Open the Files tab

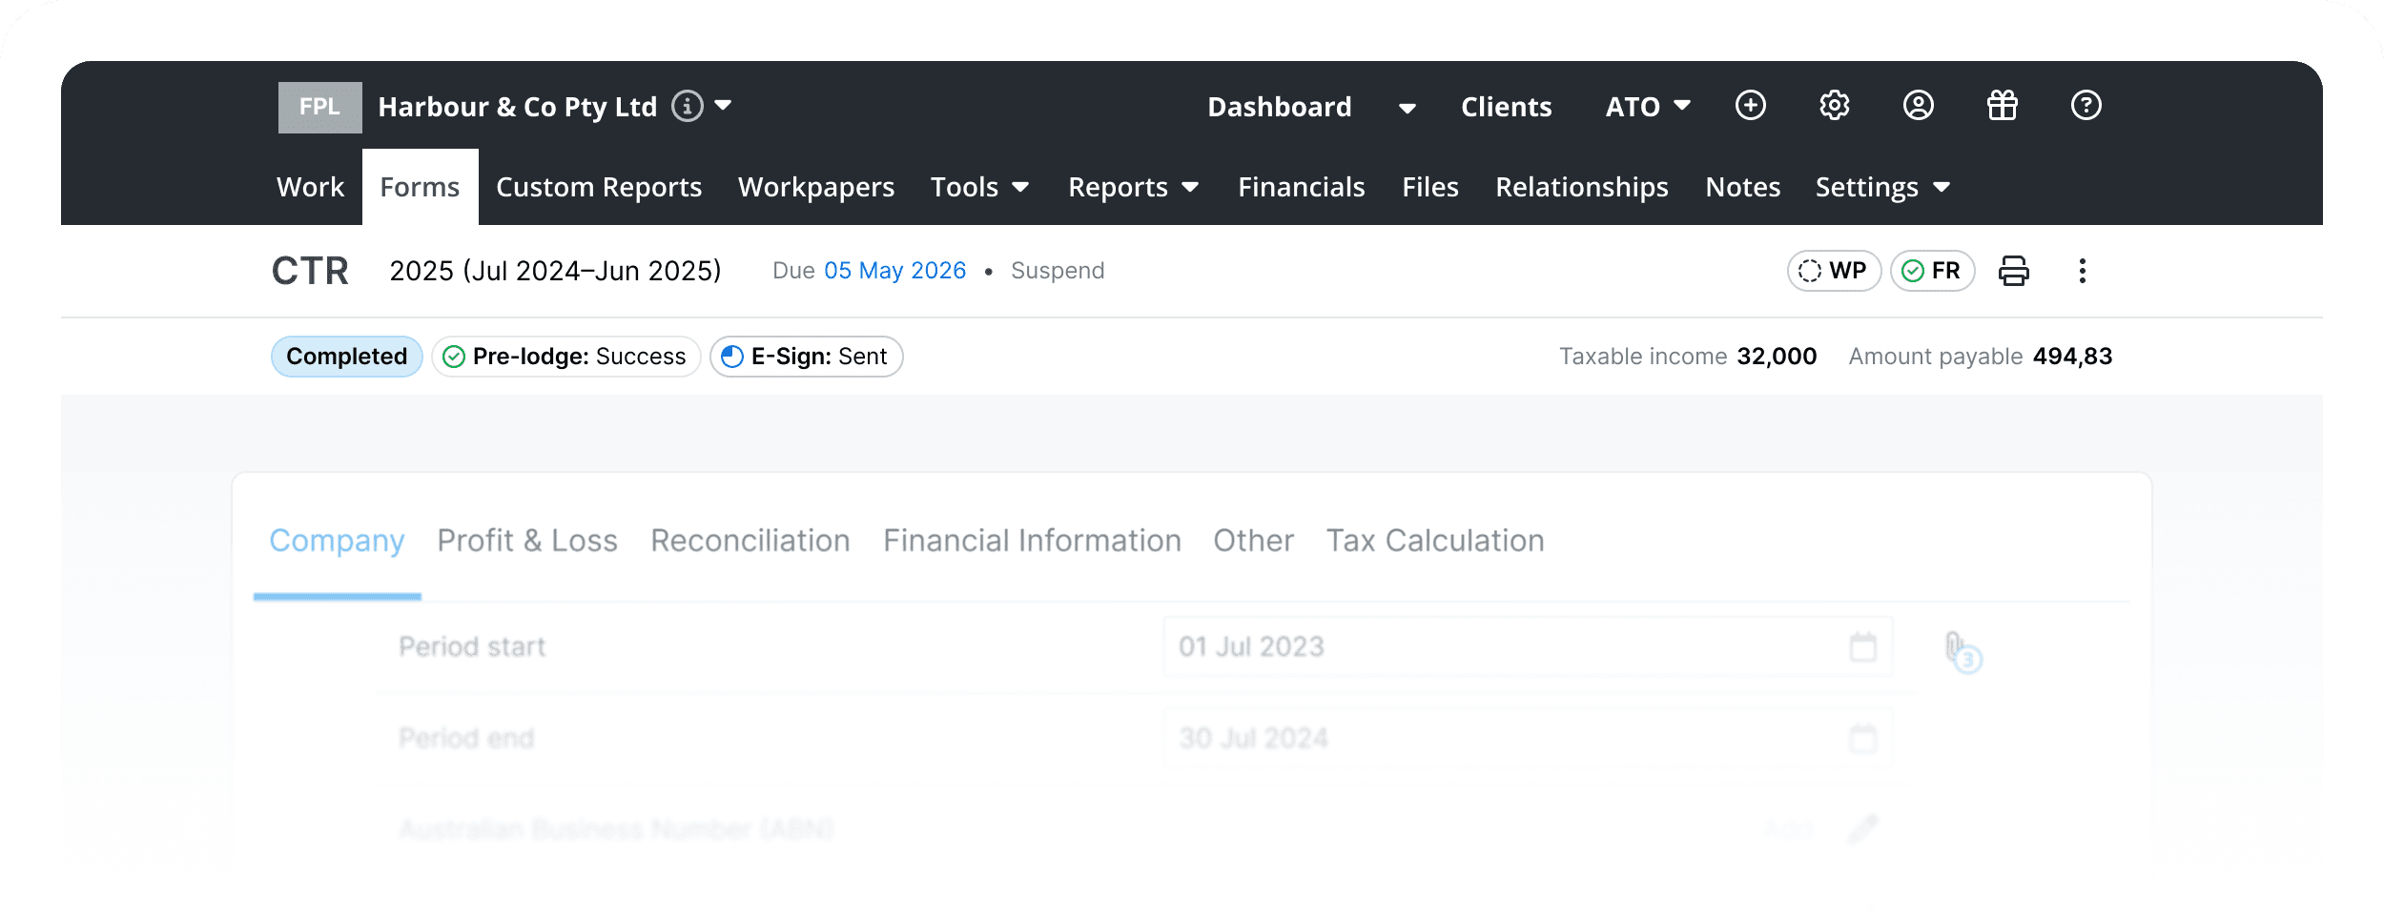coord(1429,187)
